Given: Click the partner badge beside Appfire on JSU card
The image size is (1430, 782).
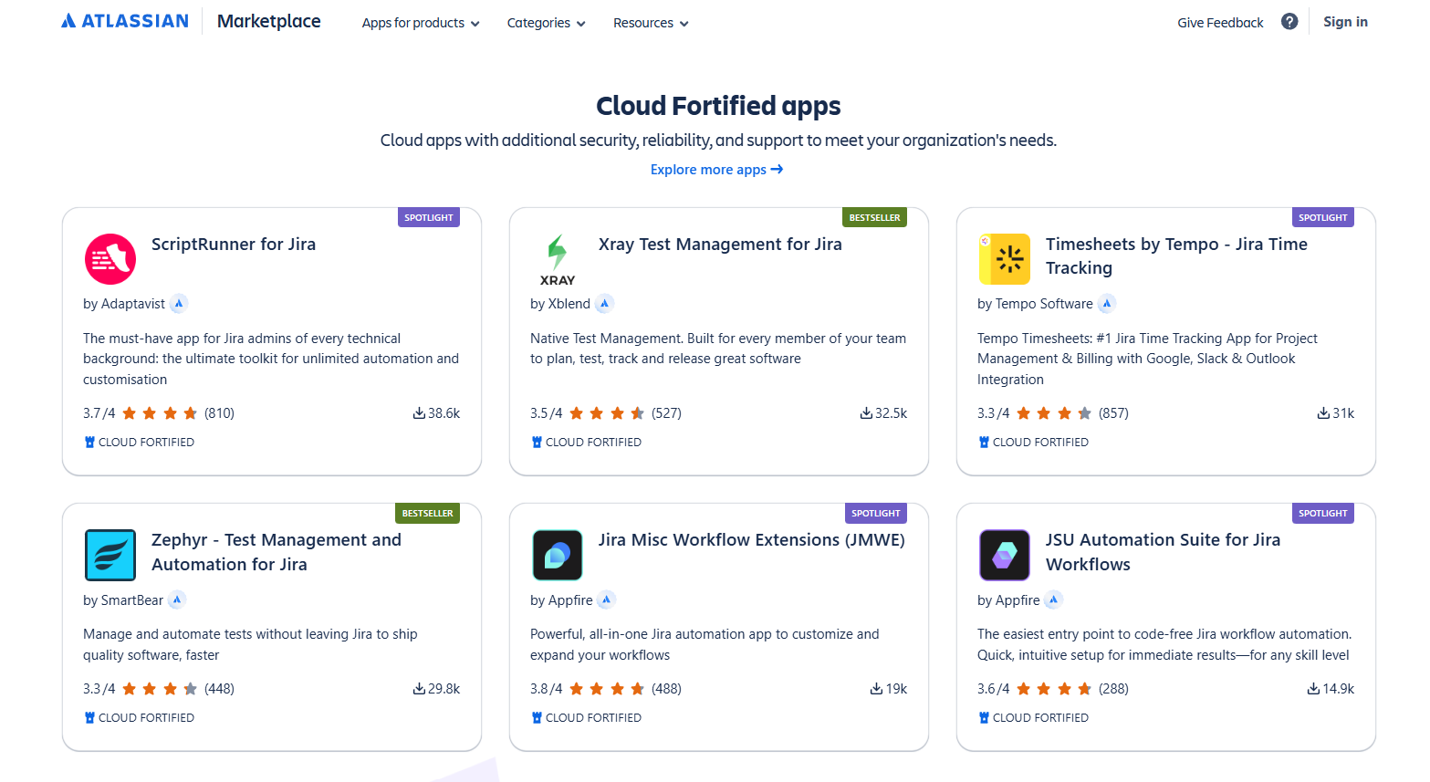Looking at the screenshot, I should pos(1054,600).
